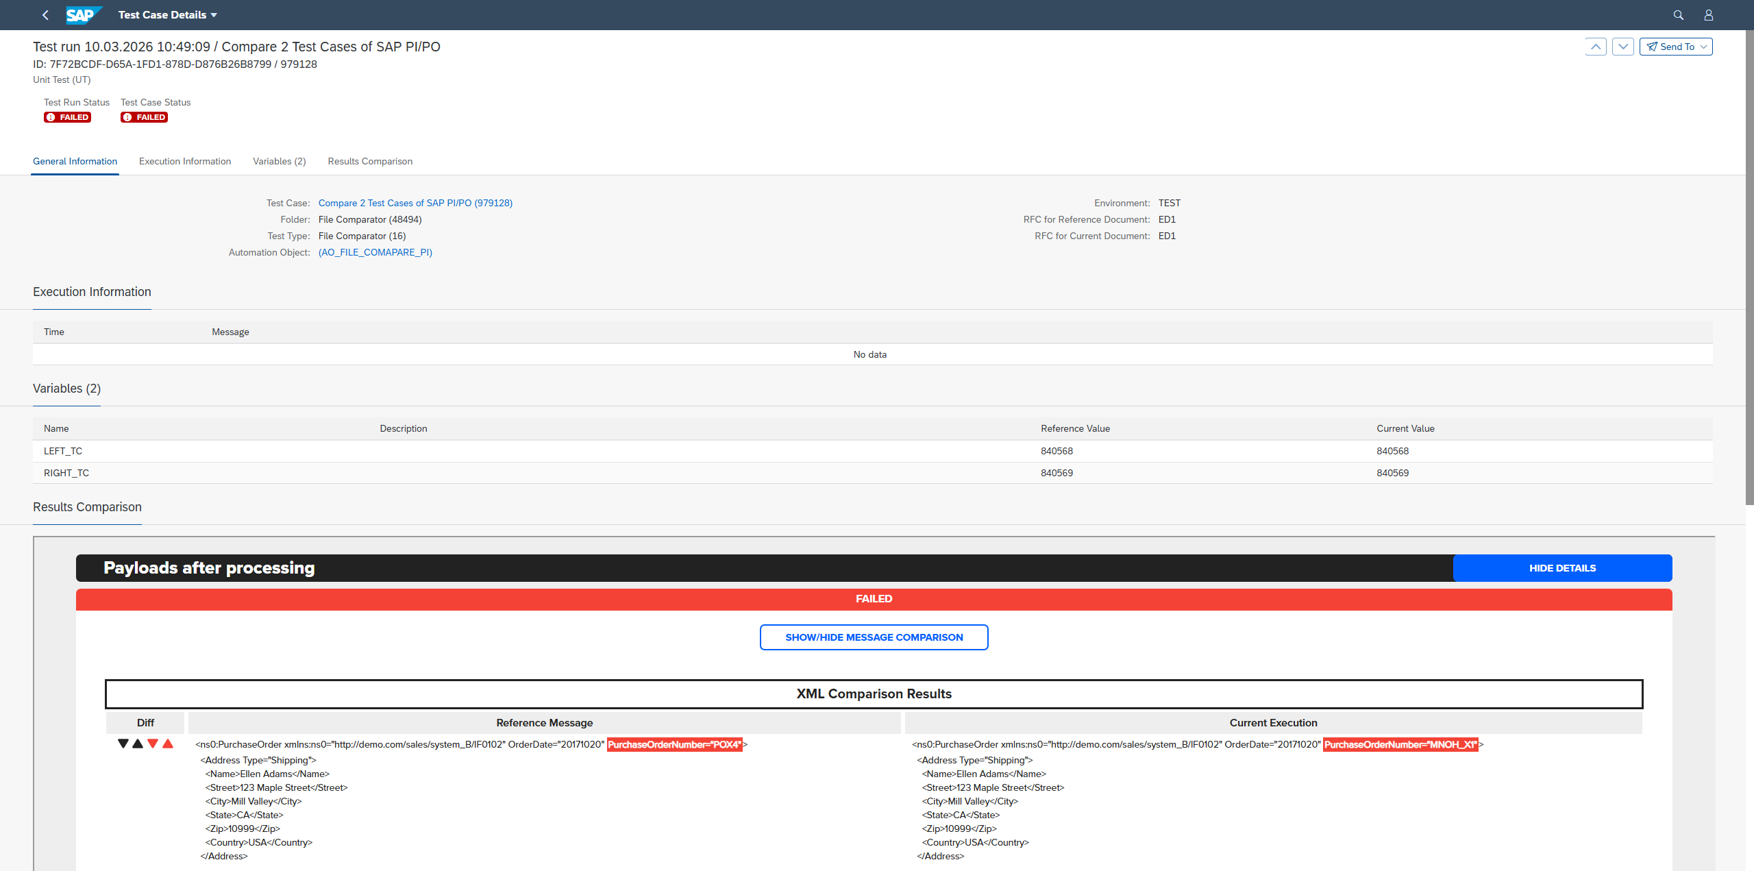Navigate to previous test case up arrow

click(x=1596, y=47)
